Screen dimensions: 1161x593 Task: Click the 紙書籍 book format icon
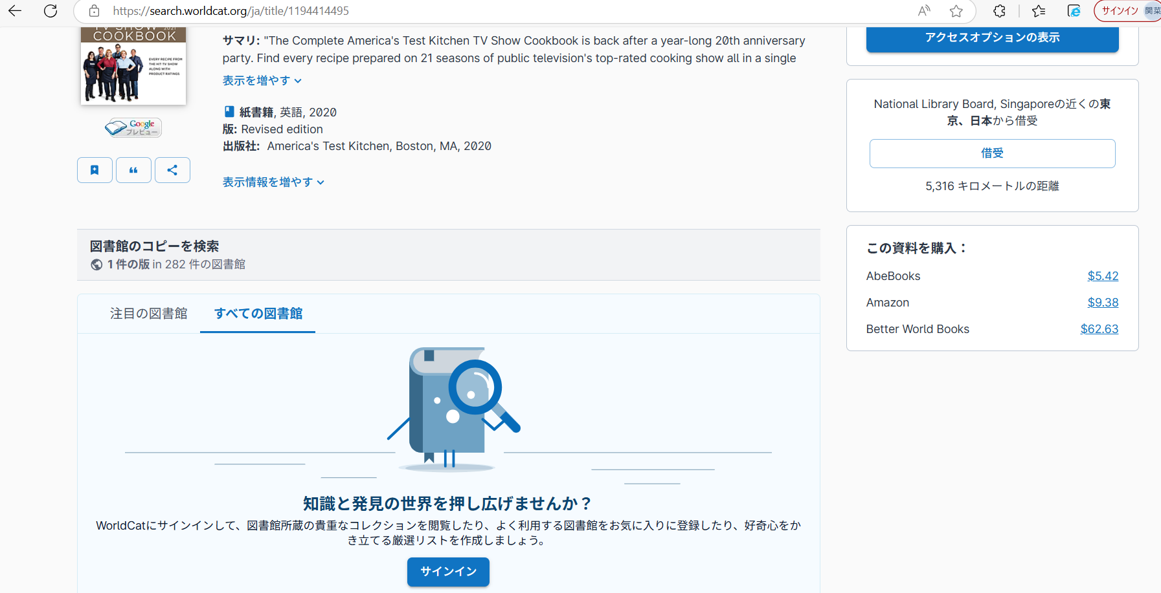click(x=229, y=111)
